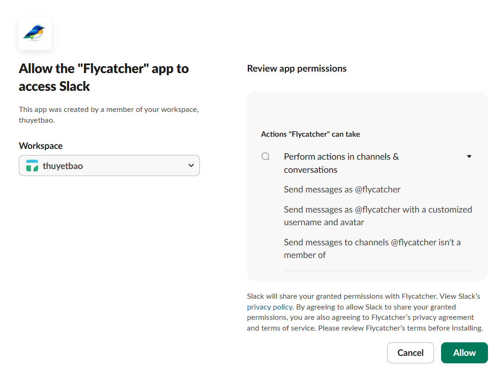Screen dimensions: 503x376
Task: Click the "Slack will share your granted permissions" sentence
Action: [x=342, y=296]
